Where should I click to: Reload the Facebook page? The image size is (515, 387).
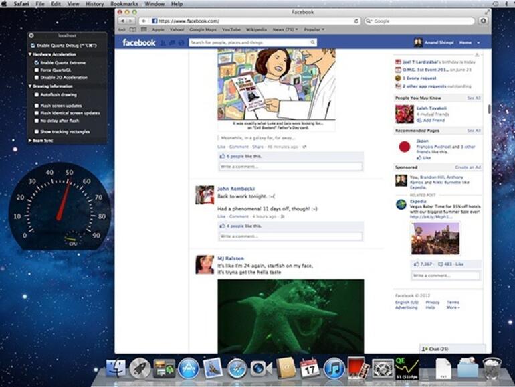pos(356,21)
